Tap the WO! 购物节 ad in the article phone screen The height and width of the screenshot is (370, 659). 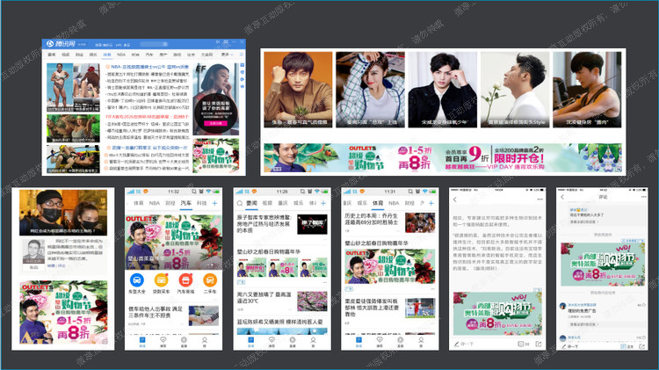pos(497,313)
